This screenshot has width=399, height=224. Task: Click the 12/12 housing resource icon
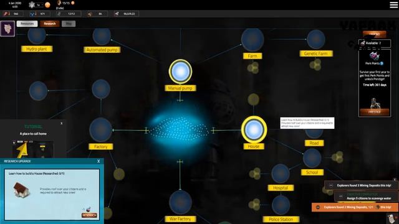point(59,14)
